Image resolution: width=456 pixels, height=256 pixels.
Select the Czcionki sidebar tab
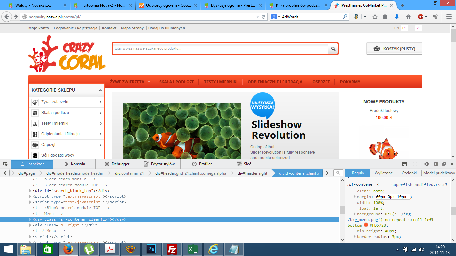tap(409, 173)
